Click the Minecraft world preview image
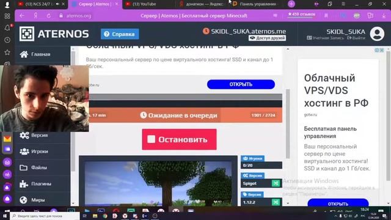The width and height of the screenshot is (391, 220). point(158,183)
